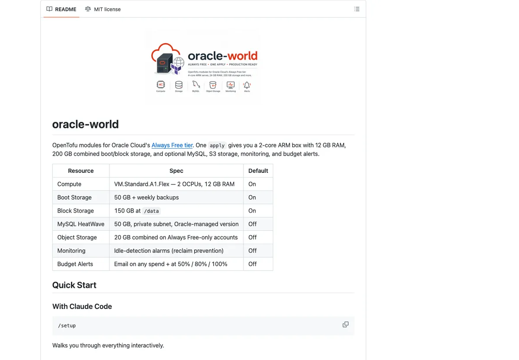Select the Object Storage table cell
The width and height of the screenshot is (519, 360).
click(x=81, y=237)
